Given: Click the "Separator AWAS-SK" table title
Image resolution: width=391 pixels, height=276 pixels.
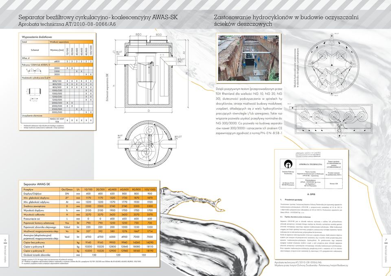Looking at the screenshot, I should tap(37, 184).
